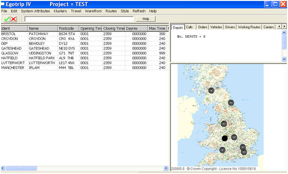Select the Lutterworth depot marker on map
This screenshot has height=174, width=288.
tap(234, 137)
